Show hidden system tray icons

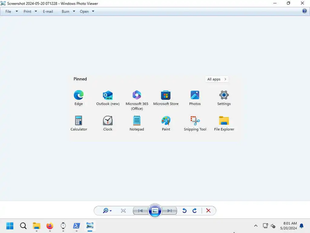click(x=256, y=226)
